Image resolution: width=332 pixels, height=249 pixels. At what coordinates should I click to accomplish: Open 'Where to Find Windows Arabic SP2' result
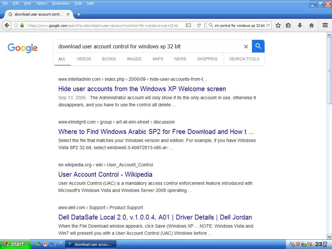click(156, 132)
